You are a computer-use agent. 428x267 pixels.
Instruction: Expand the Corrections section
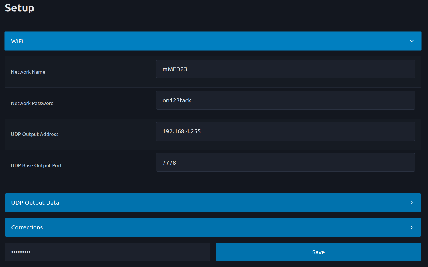(212, 227)
